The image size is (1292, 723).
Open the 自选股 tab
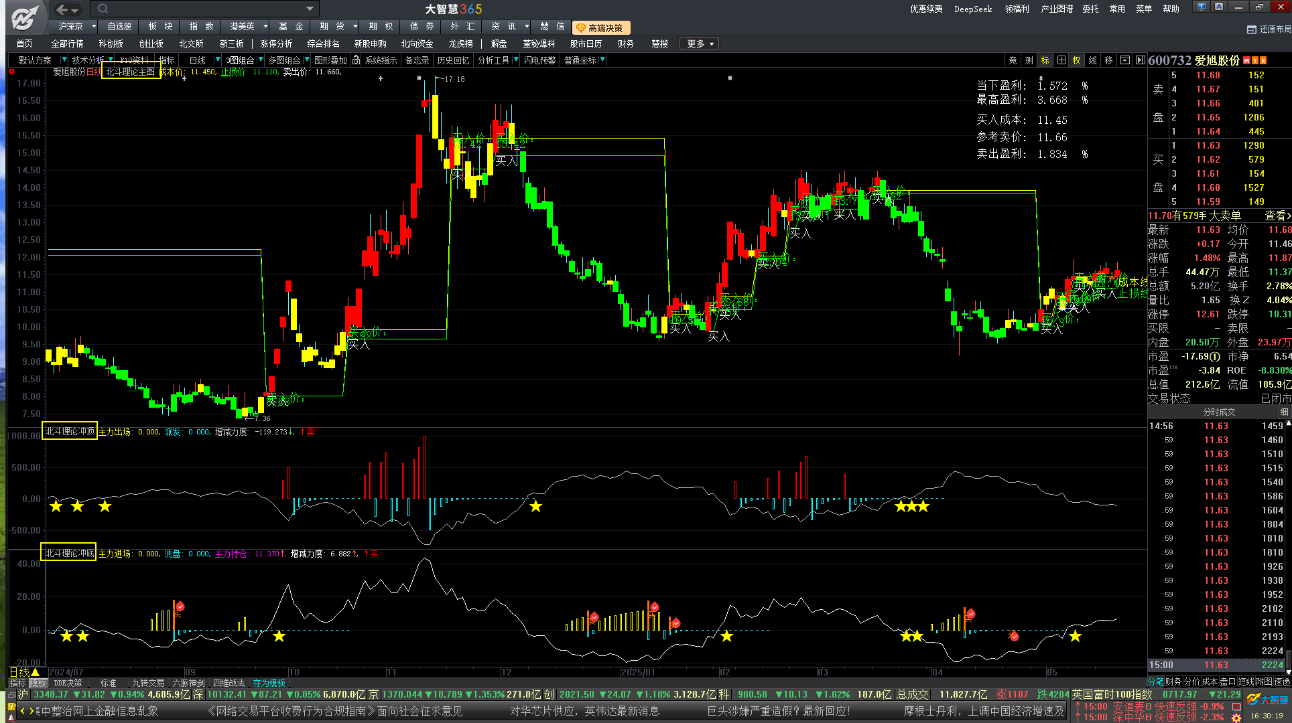(x=119, y=27)
